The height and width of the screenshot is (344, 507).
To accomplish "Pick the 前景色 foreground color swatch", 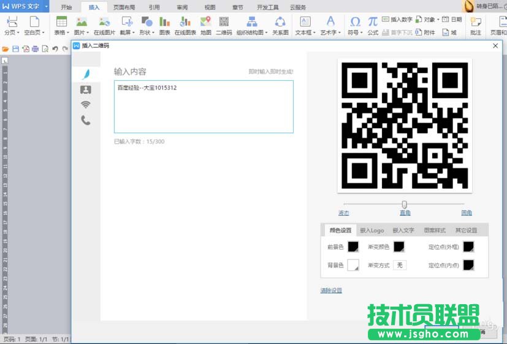I will 353,247.
